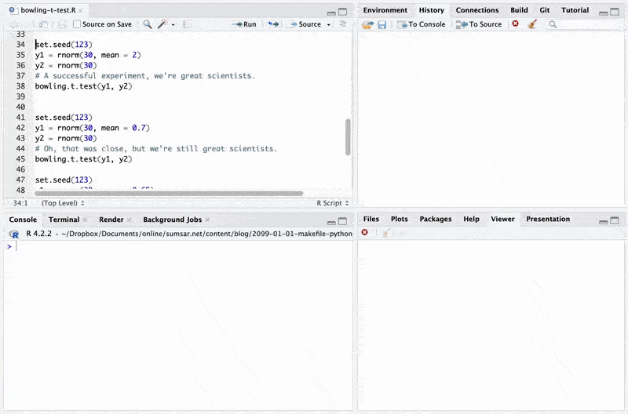
Task: Open the Tutorial tab
Action: 575,10
